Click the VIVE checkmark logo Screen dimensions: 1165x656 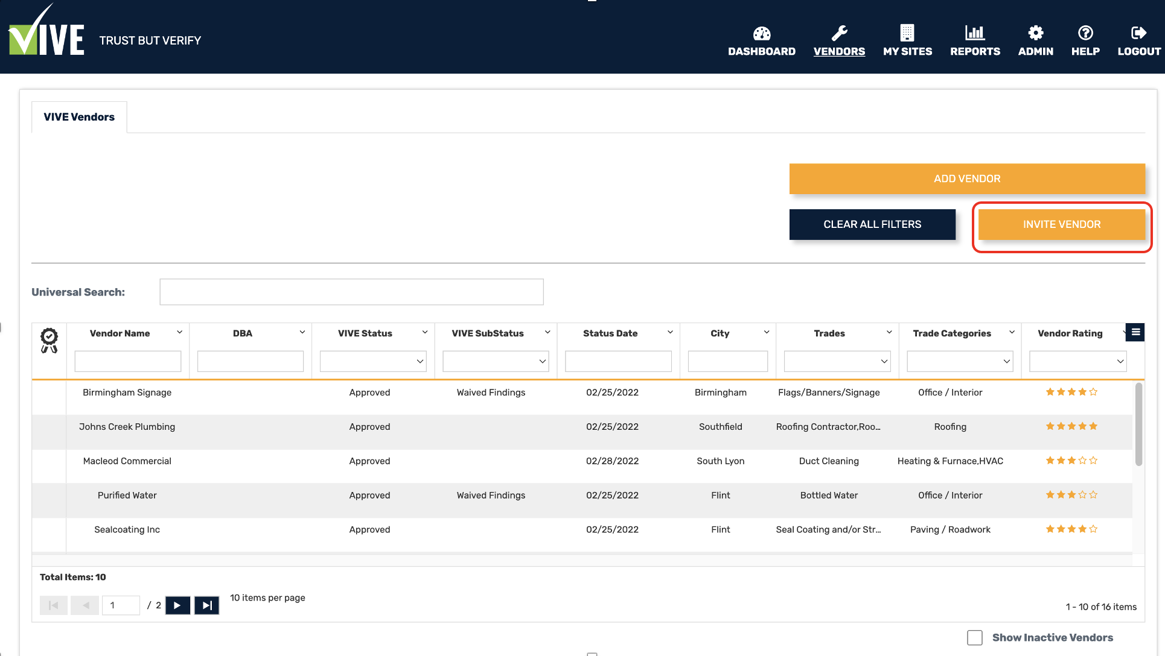pyautogui.click(x=46, y=31)
